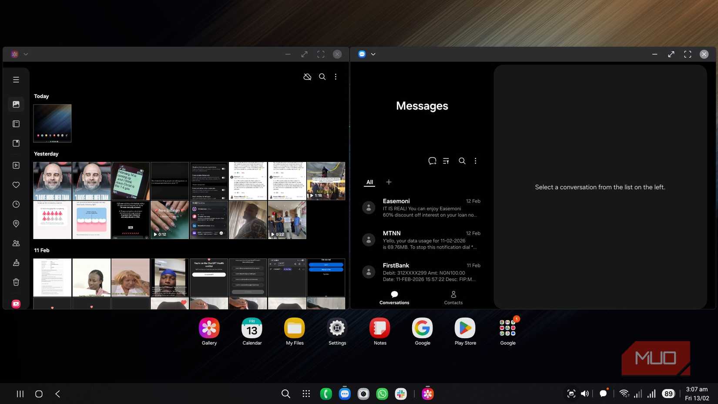Select All tab in Messages
718x404 pixels.
pos(369,182)
